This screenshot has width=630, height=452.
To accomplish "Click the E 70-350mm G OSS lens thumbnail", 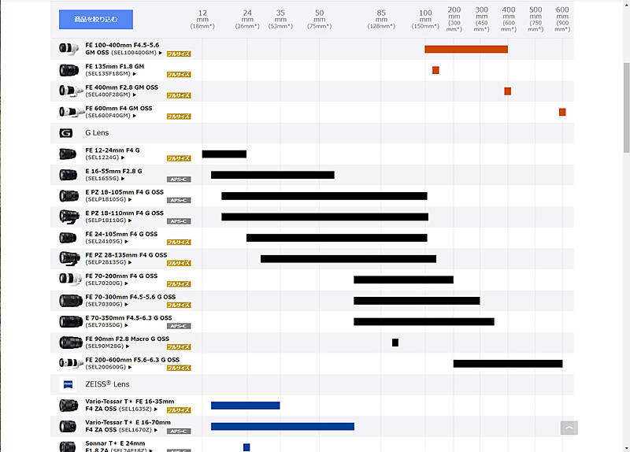I will coord(71,321).
